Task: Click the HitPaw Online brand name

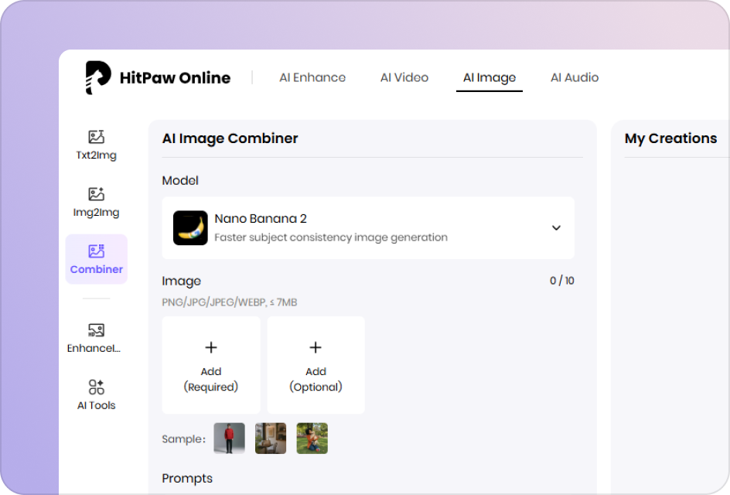Action: point(175,78)
